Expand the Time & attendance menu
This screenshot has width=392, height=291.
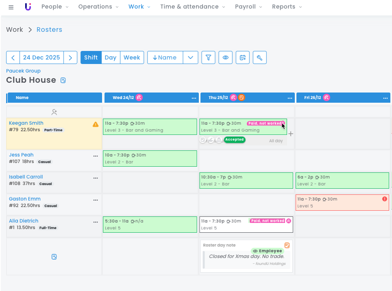click(192, 7)
